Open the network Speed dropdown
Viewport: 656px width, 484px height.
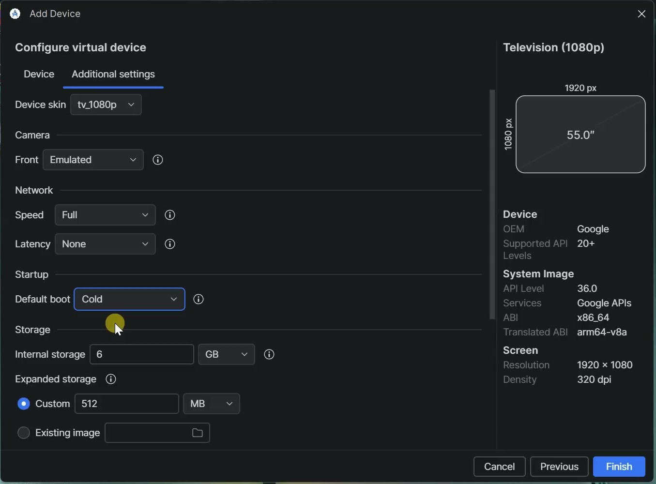tap(106, 215)
